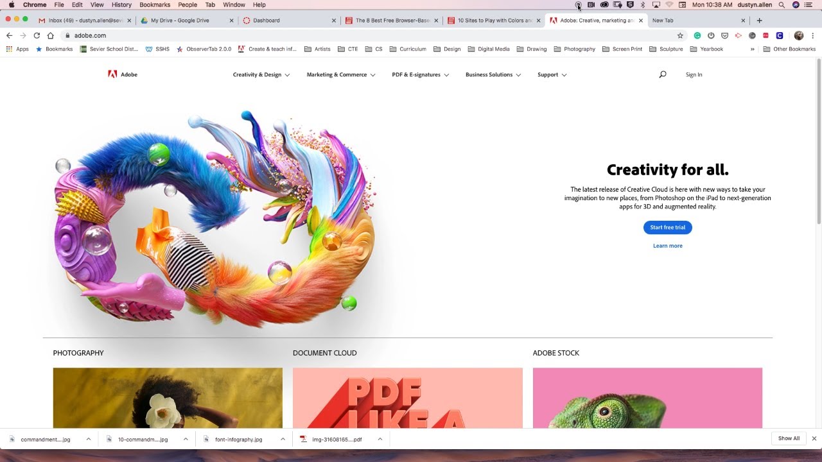
Task: Click the Grammarly extension icon
Action: tap(697, 35)
